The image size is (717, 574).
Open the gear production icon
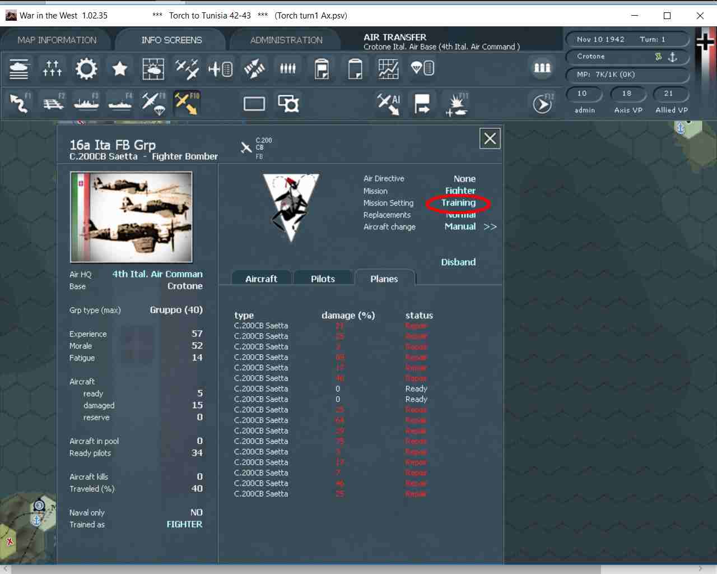(x=86, y=68)
